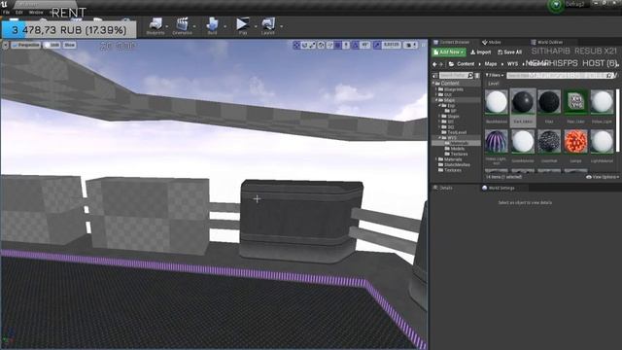Viewport: 622px width, 350px height.
Task: Open the Build options dropdown arrow
Action: pyautogui.click(x=225, y=26)
